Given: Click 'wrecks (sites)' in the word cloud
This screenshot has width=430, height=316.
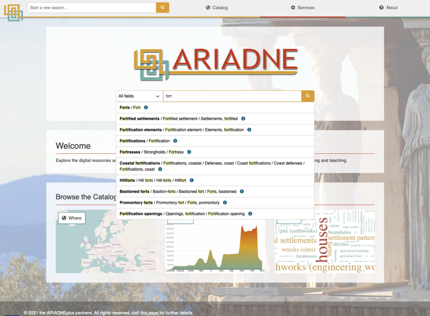Looking at the screenshot, I should click(299, 249).
